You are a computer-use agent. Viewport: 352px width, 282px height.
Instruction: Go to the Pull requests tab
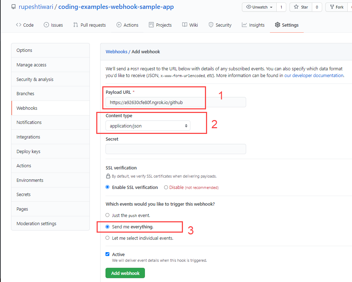pyautogui.click(x=90, y=25)
